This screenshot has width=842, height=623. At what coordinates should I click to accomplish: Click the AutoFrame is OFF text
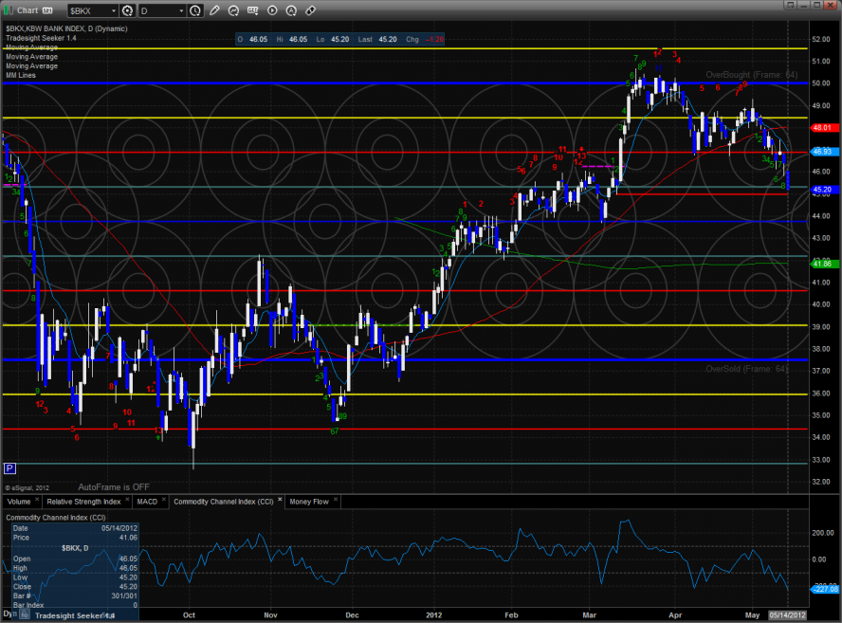pyautogui.click(x=114, y=486)
